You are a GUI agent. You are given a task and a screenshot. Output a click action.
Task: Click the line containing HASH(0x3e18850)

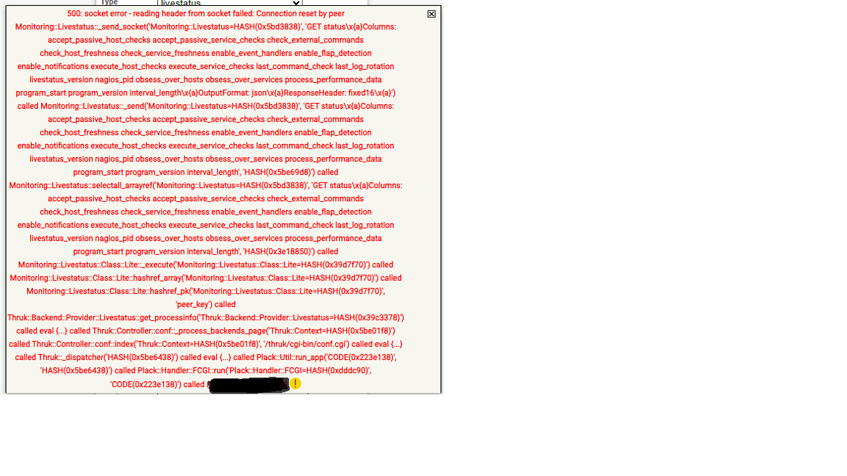click(205, 252)
